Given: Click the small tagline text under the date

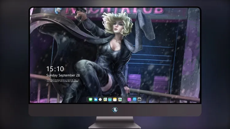Looking at the screenshot, I should tap(62, 81).
